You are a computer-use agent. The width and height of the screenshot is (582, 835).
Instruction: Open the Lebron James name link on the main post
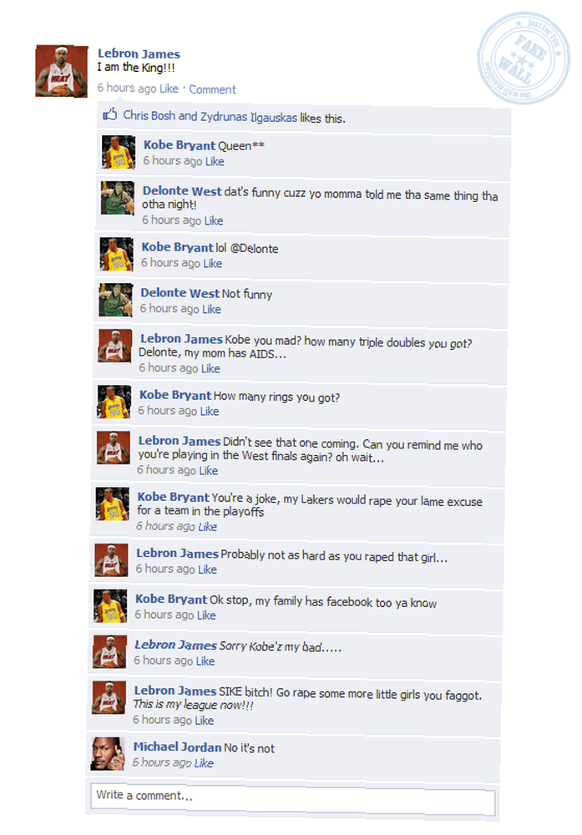[139, 53]
